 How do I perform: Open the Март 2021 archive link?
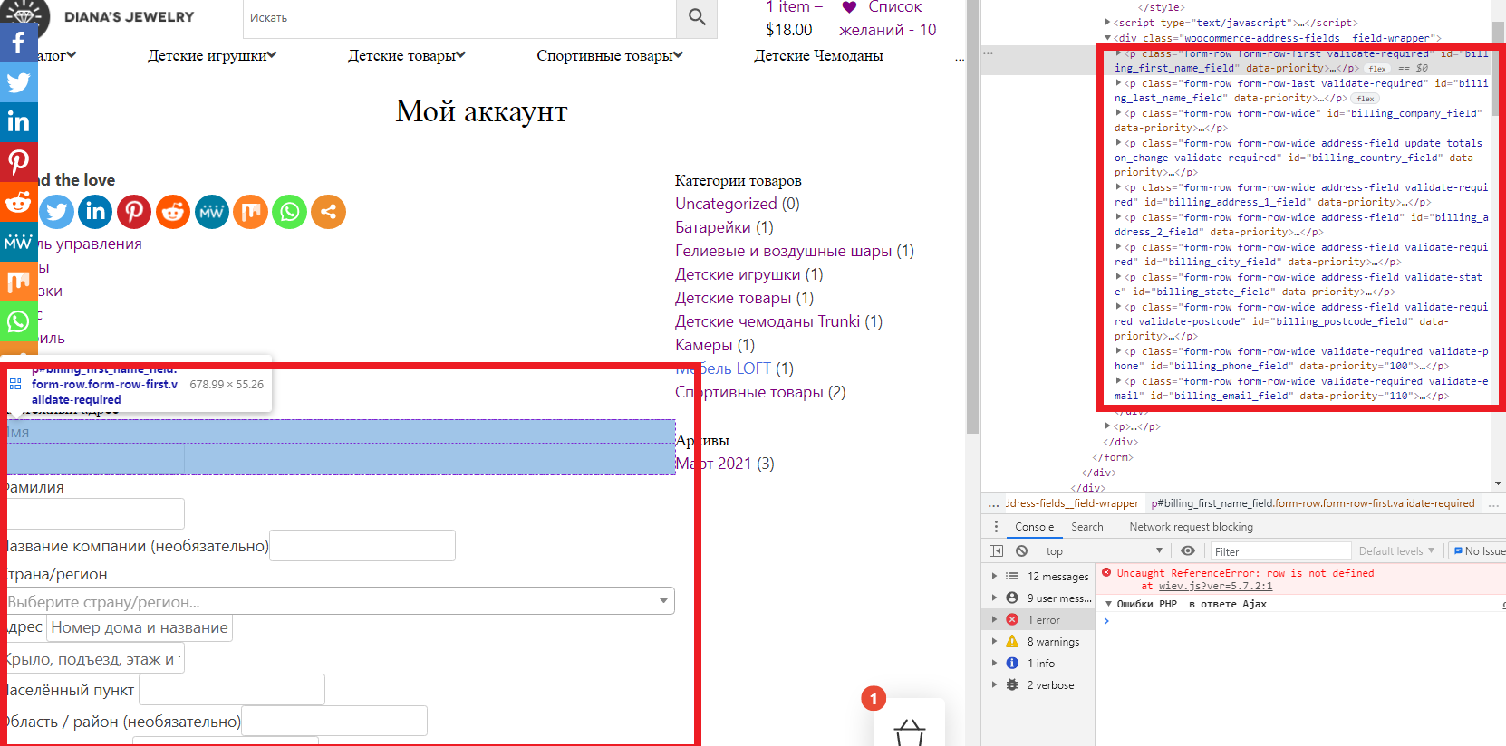[713, 464]
